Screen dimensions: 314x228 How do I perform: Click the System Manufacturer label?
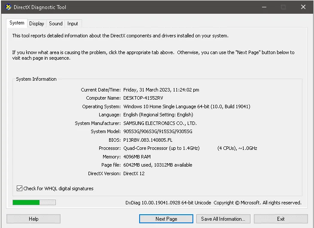pos(98,123)
